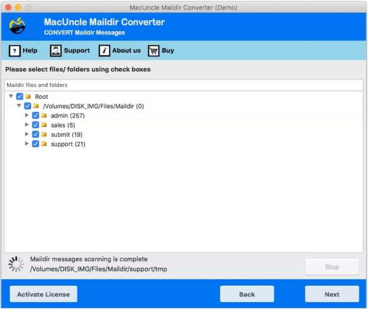Viewport: 368px width, 309px height.
Task: Uncheck the sales folder checkbox
Action: 36,125
